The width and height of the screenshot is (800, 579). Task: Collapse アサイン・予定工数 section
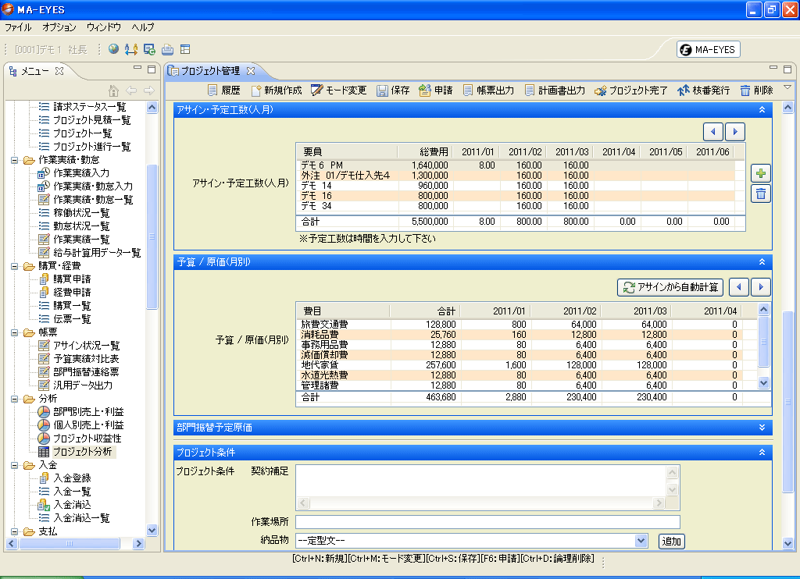point(762,109)
